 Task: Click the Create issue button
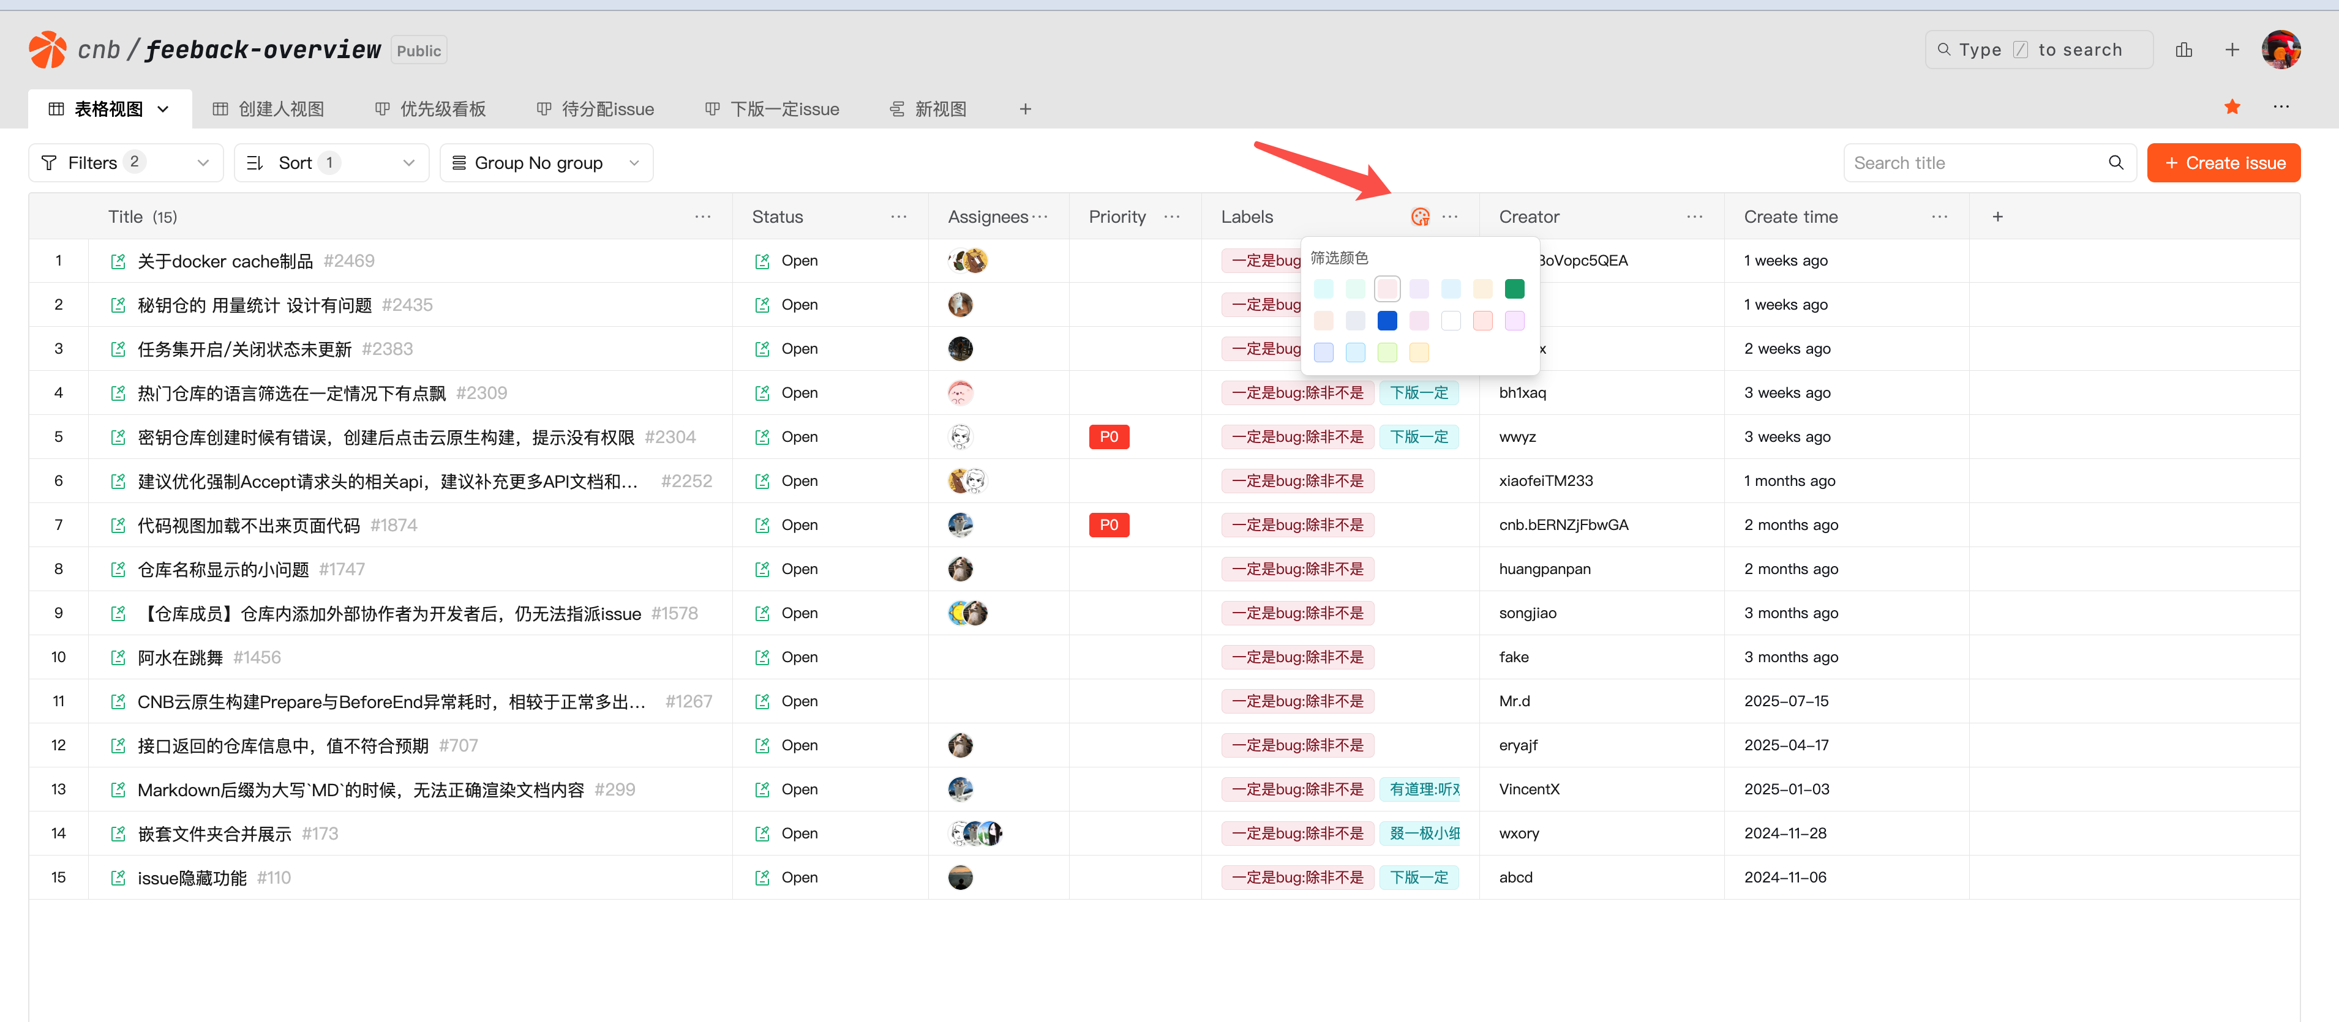2223,162
